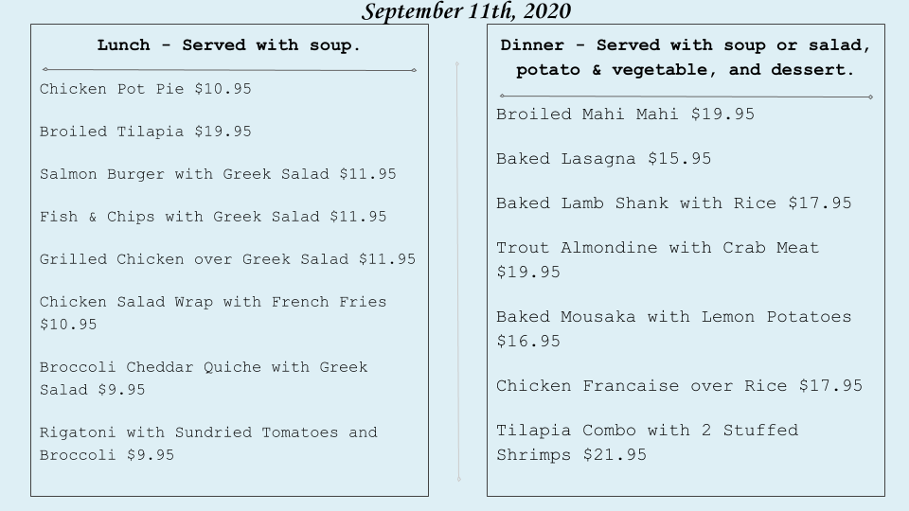The width and height of the screenshot is (909, 511).
Task: Select Grilled Chicken over Greek Salad
Action: pyautogui.click(x=227, y=259)
